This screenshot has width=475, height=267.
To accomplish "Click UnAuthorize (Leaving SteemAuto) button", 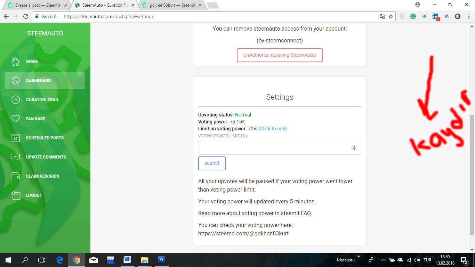I will point(280,55).
